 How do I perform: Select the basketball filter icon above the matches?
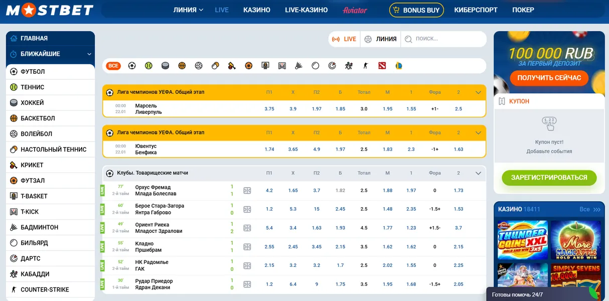coord(182,65)
